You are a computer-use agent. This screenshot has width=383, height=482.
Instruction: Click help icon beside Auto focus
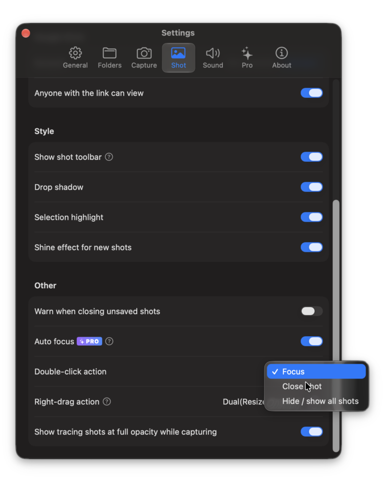coord(109,341)
